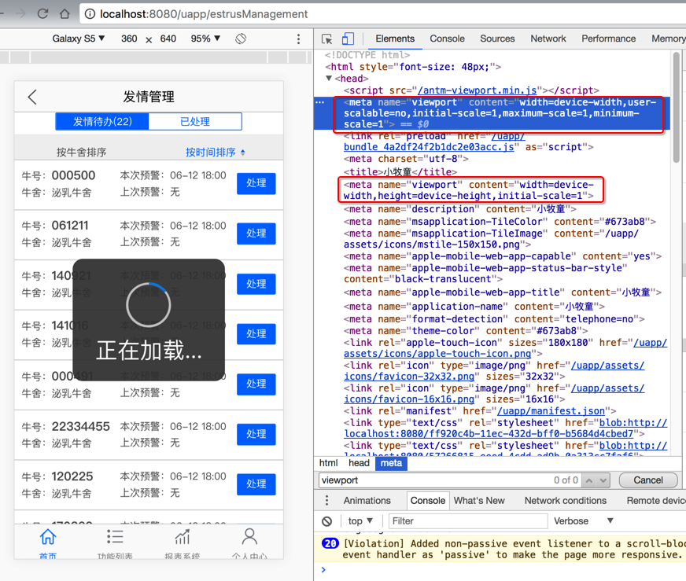Open drawer menu three-dot icon
686x581 pixels.
(326, 501)
